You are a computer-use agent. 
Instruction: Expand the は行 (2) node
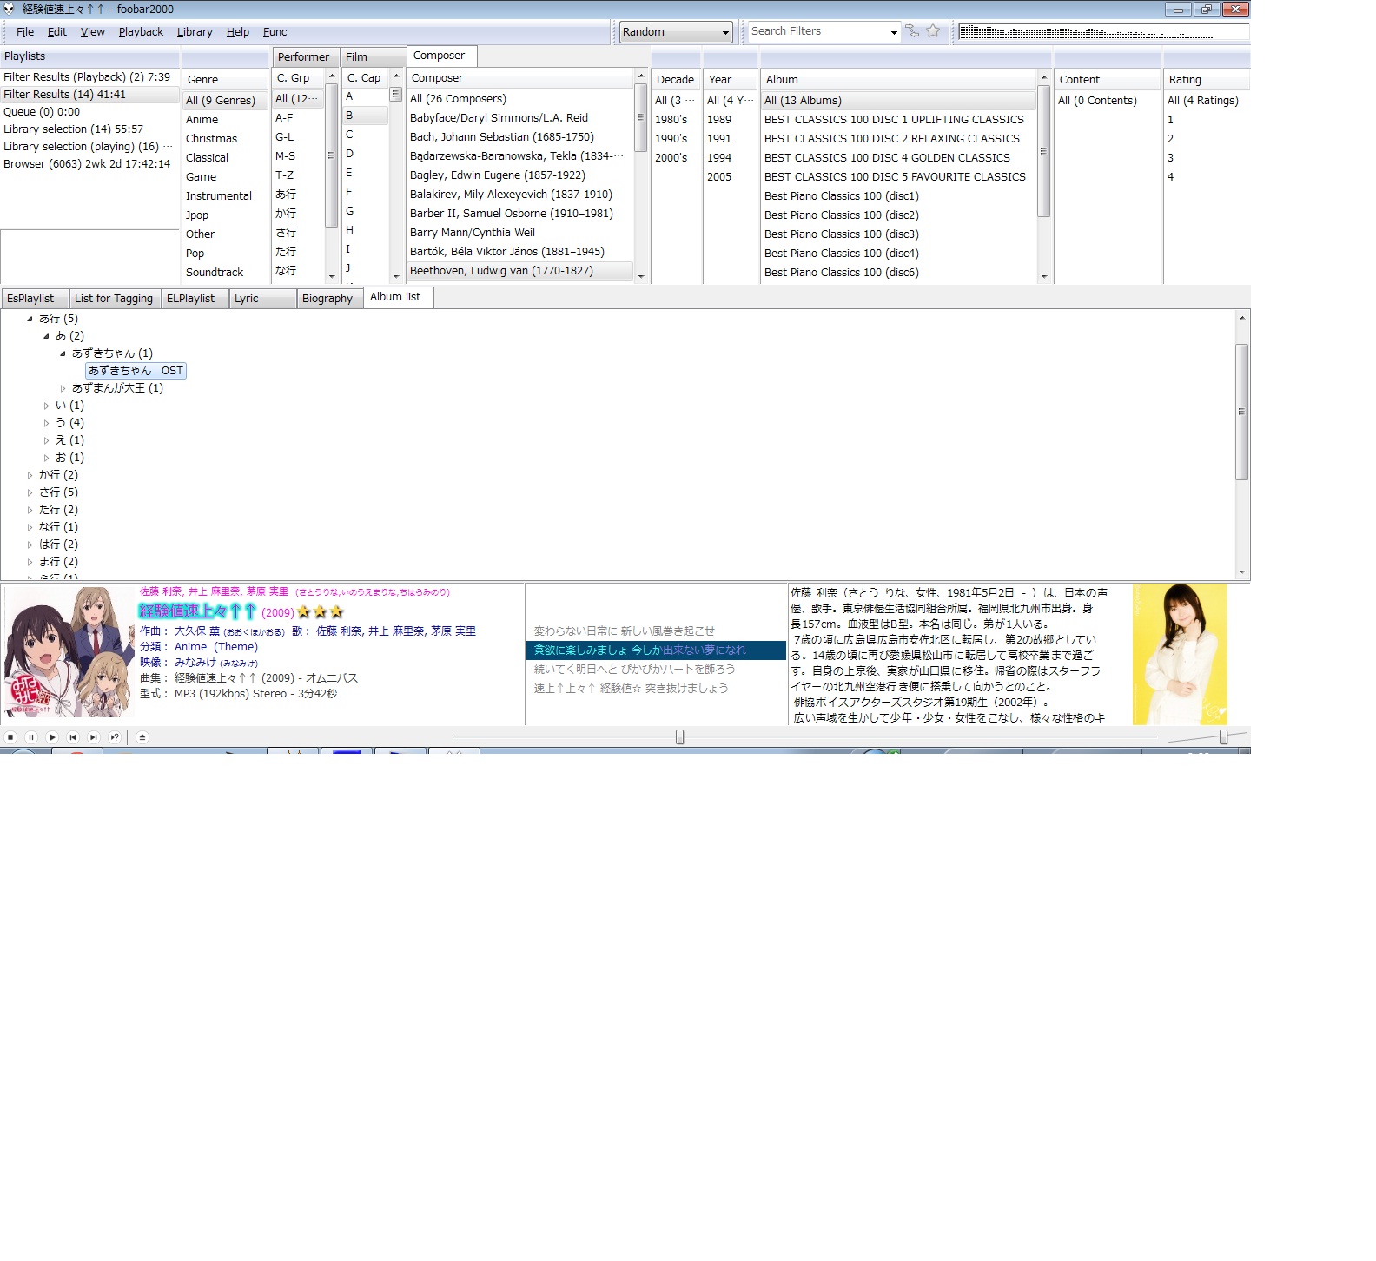[x=30, y=545]
